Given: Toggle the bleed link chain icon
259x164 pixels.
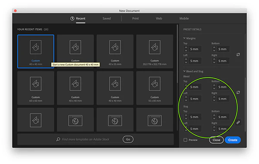Looking at the screenshot, I should click(238, 93).
